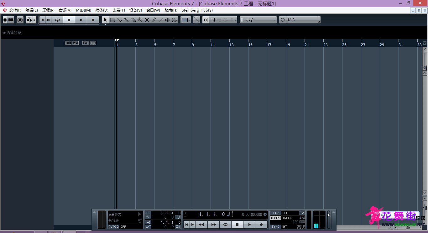Open the 小节 grid type dropdown

258,20
